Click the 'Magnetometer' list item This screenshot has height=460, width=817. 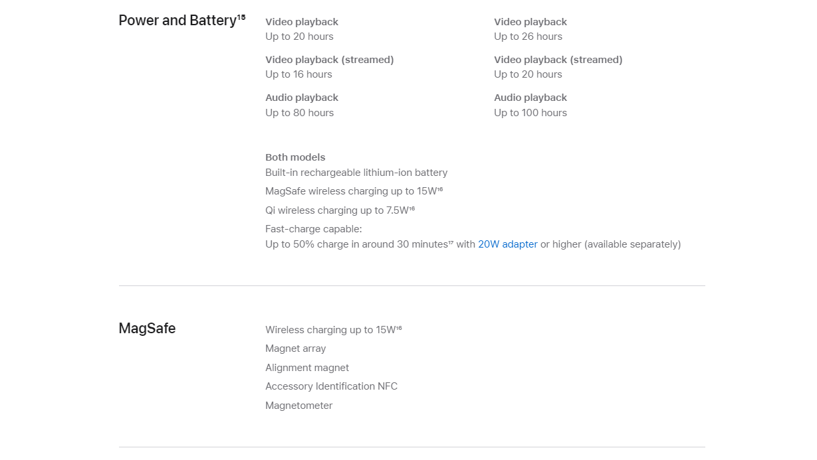tap(299, 406)
